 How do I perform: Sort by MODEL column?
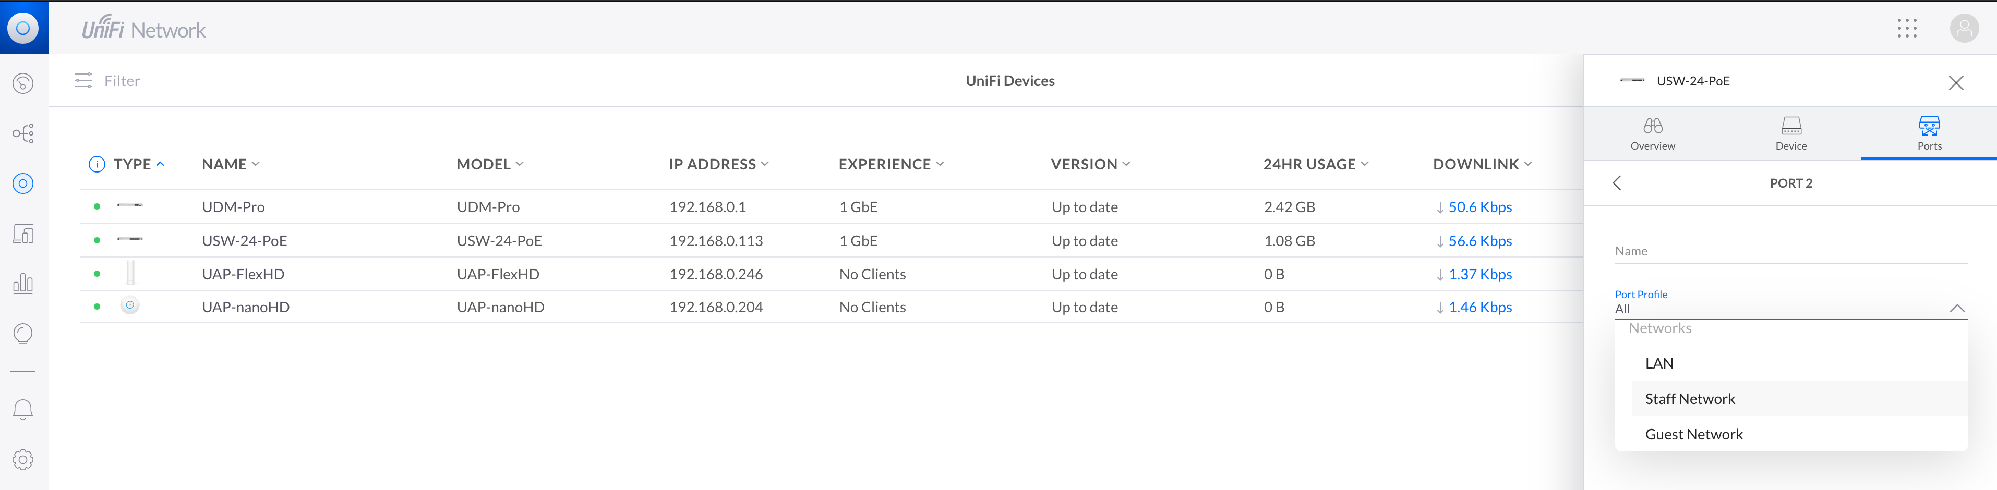[490, 164]
